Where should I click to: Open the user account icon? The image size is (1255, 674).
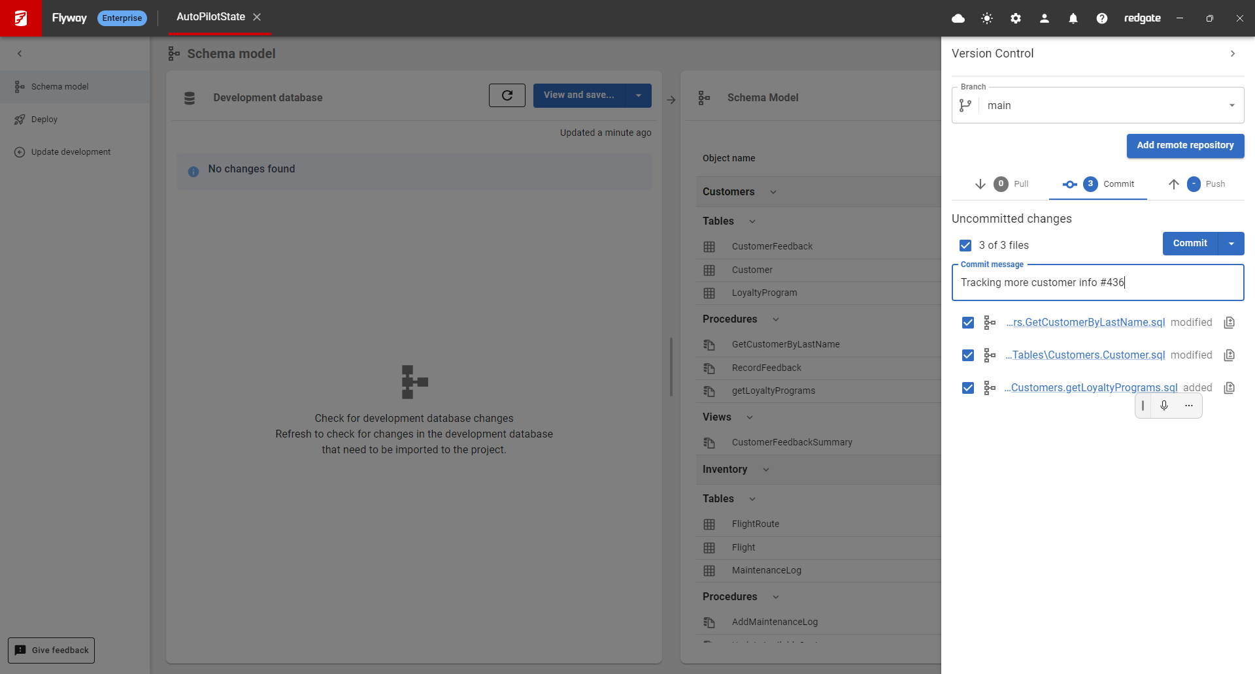click(x=1045, y=18)
